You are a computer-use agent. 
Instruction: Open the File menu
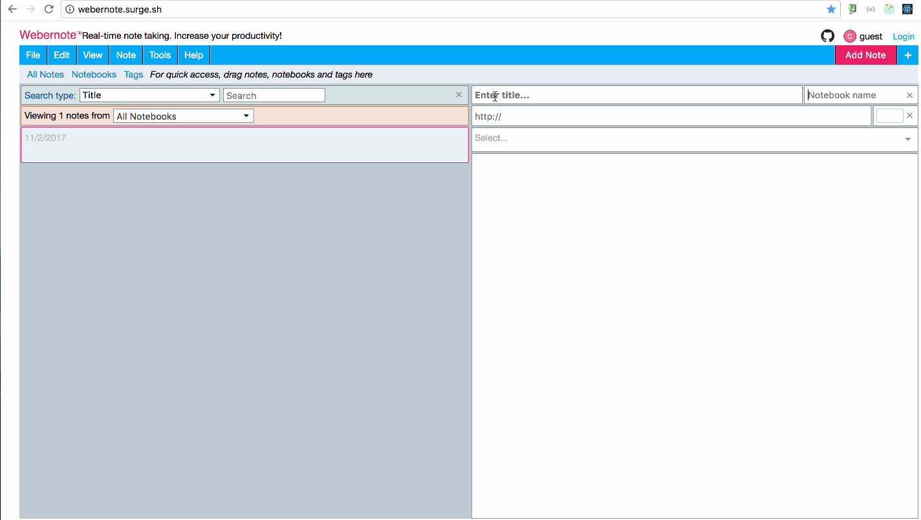(x=33, y=55)
